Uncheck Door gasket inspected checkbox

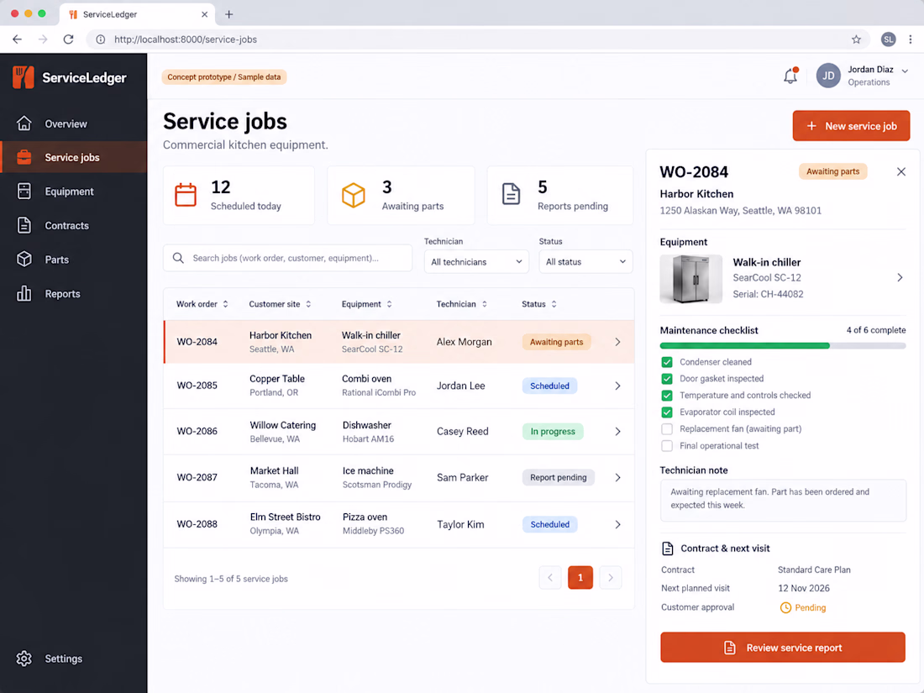(x=666, y=378)
